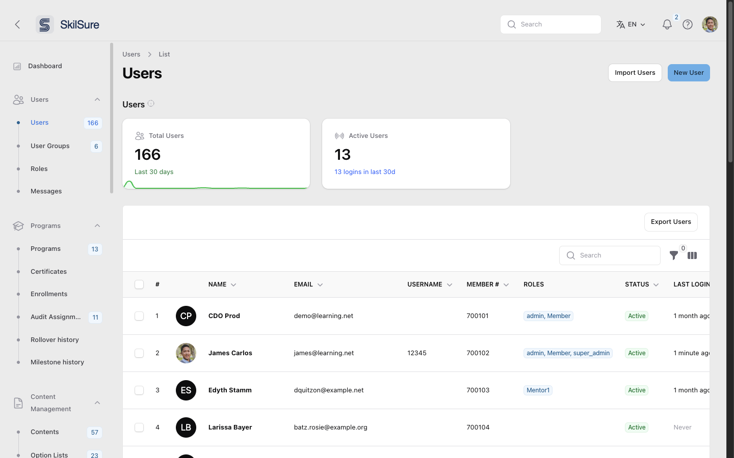Click the magnifier icon in table search
Viewport: 734px width, 458px height.
click(x=571, y=255)
